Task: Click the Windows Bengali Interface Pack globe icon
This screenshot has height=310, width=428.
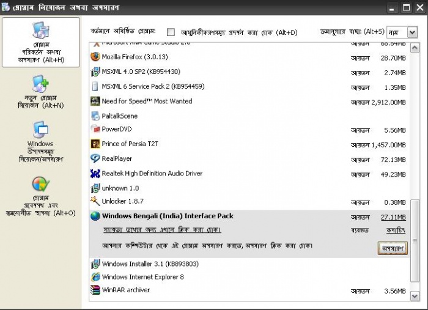Action: click(x=95, y=216)
